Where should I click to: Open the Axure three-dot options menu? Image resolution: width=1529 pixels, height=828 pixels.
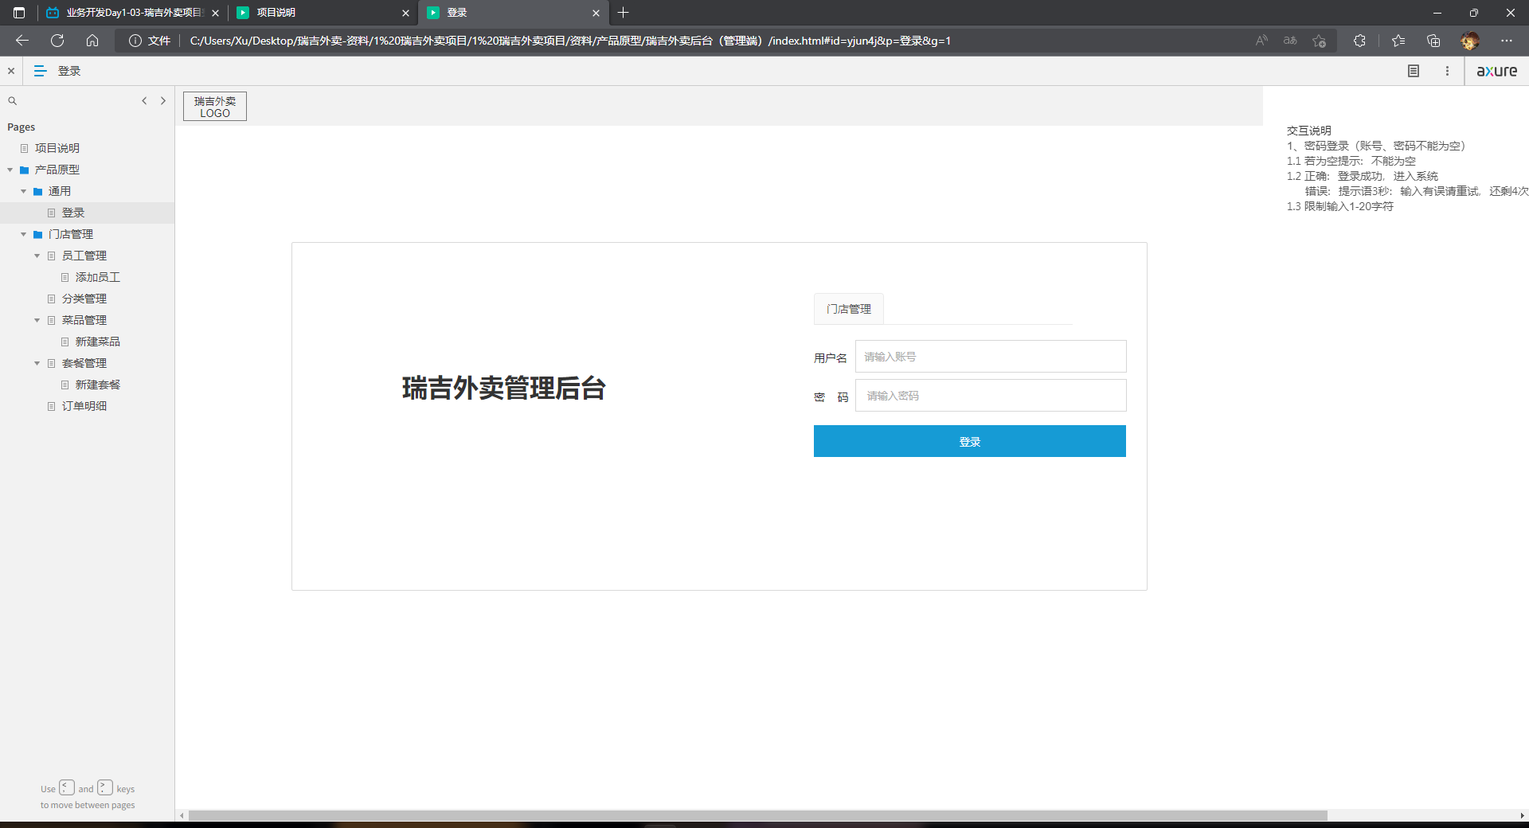click(1447, 71)
